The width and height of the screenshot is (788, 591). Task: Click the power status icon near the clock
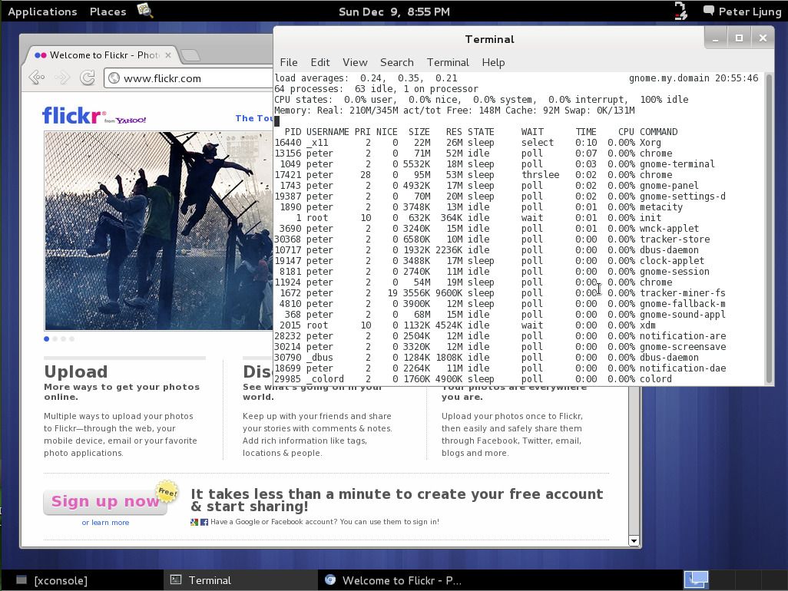point(679,11)
